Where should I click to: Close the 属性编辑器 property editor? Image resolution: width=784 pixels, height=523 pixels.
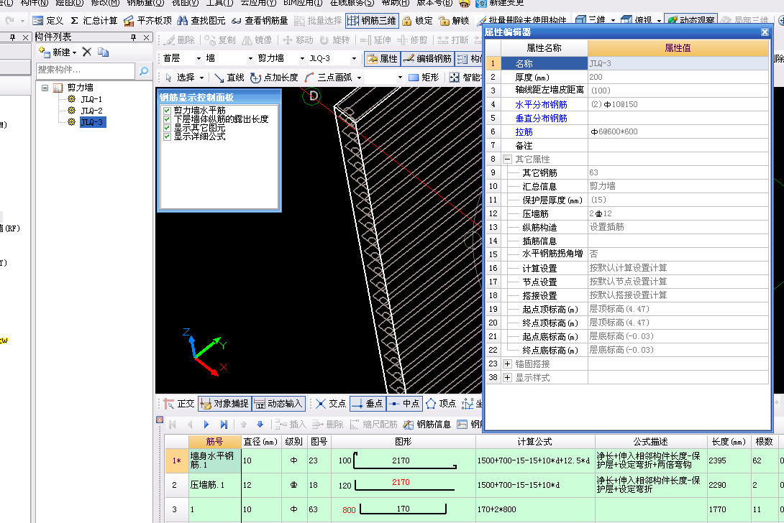(765, 32)
